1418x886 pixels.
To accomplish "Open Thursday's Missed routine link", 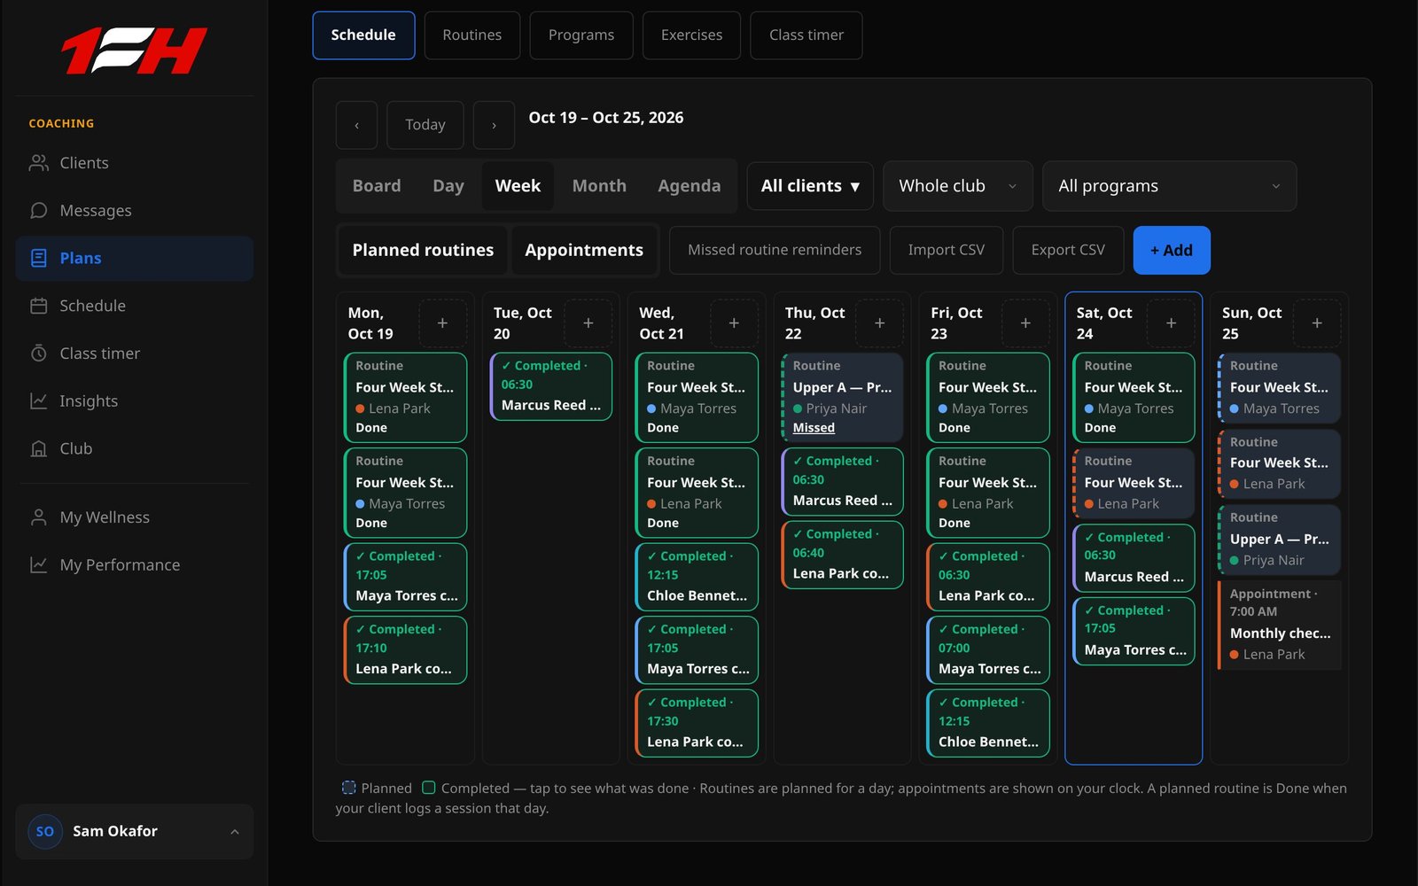I will point(814,428).
